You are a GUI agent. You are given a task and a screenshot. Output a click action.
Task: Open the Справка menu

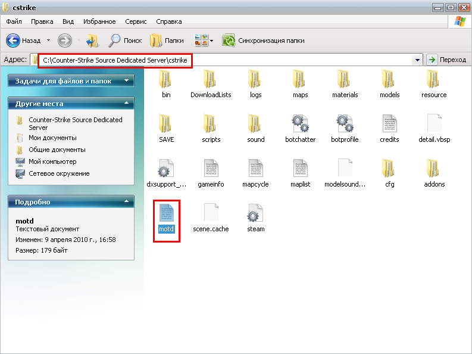(x=169, y=21)
